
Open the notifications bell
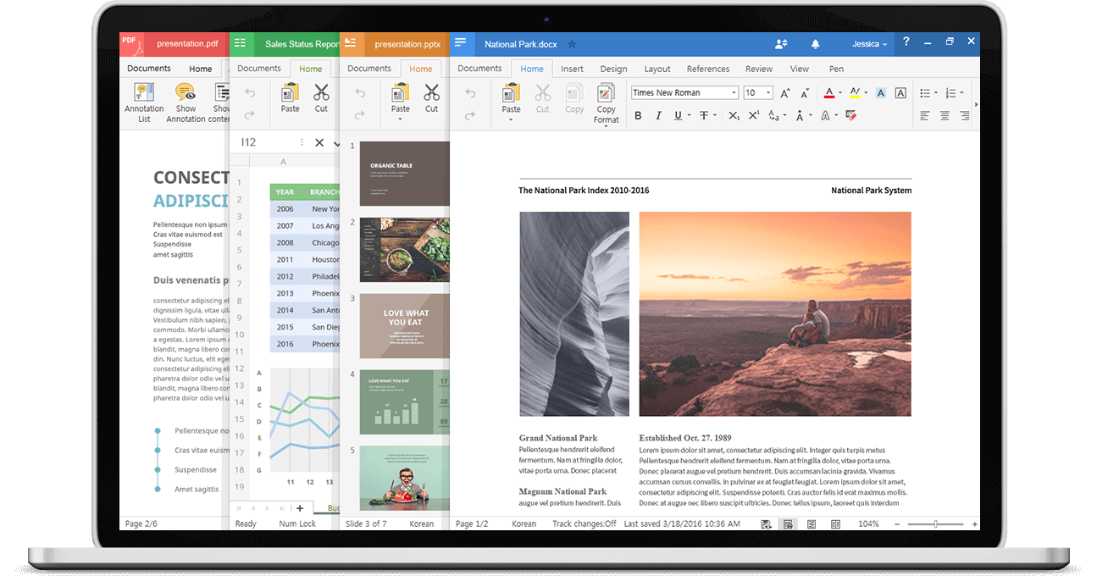coord(815,43)
